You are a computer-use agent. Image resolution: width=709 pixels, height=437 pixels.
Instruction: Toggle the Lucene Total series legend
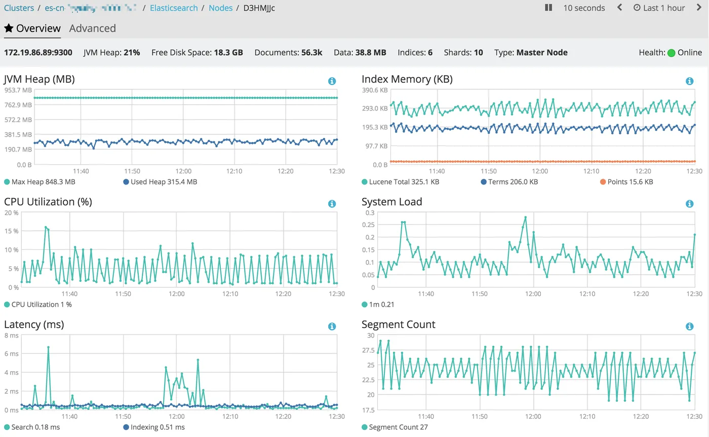(401, 181)
